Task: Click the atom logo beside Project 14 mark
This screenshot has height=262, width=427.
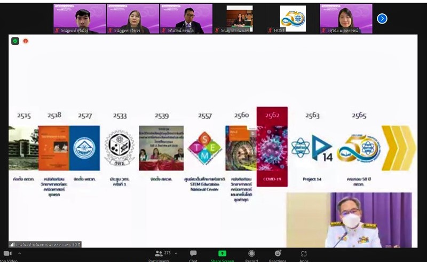Action: click(301, 148)
